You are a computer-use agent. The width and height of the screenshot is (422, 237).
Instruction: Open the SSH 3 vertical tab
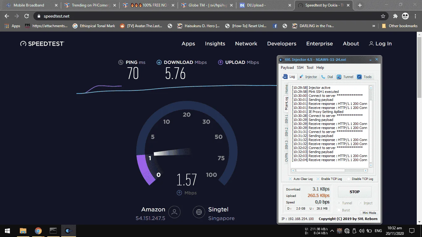(286, 145)
